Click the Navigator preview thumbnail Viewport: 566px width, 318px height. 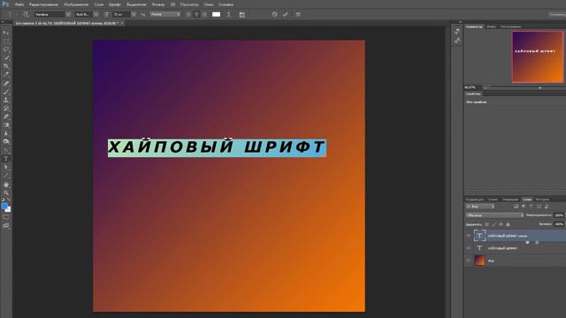click(x=538, y=57)
